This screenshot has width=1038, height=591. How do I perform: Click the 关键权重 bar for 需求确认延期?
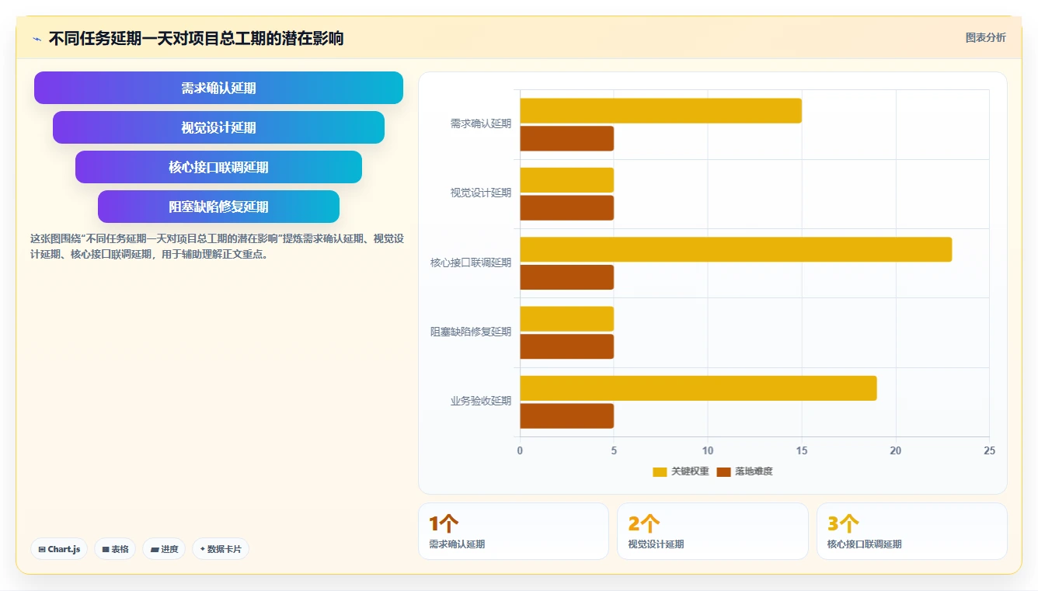(x=660, y=111)
